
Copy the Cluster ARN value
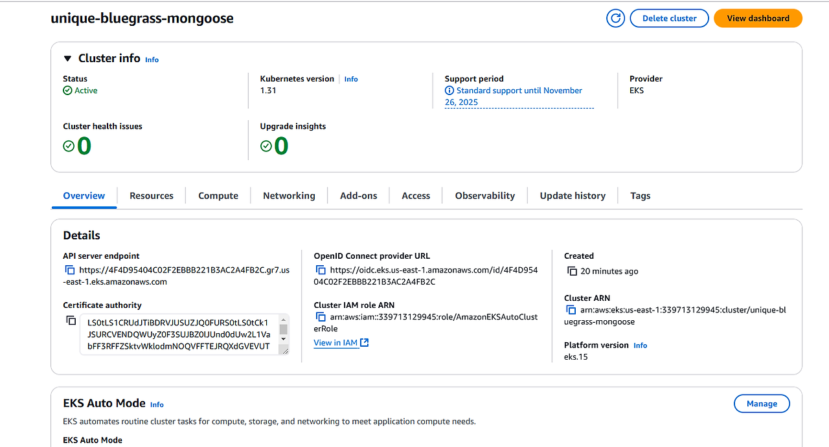(571, 310)
